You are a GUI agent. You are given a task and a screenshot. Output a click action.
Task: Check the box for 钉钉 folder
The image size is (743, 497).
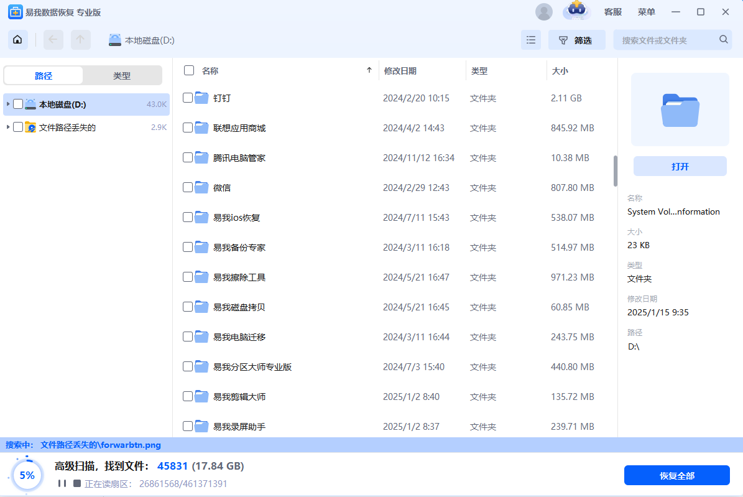(188, 98)
